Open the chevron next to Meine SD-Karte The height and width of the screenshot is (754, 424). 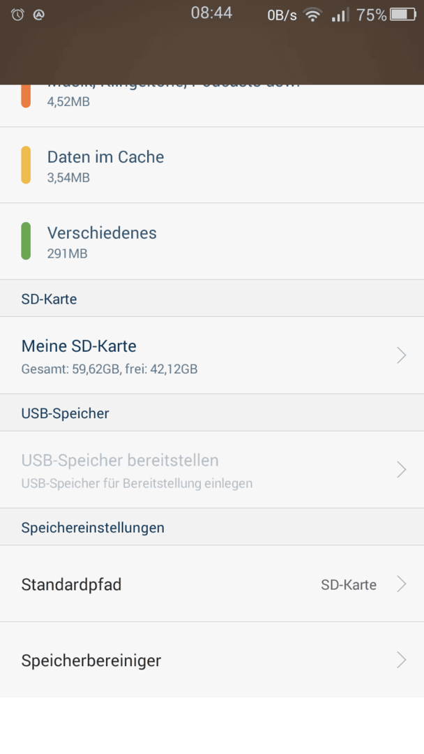[x=402, y=355]
